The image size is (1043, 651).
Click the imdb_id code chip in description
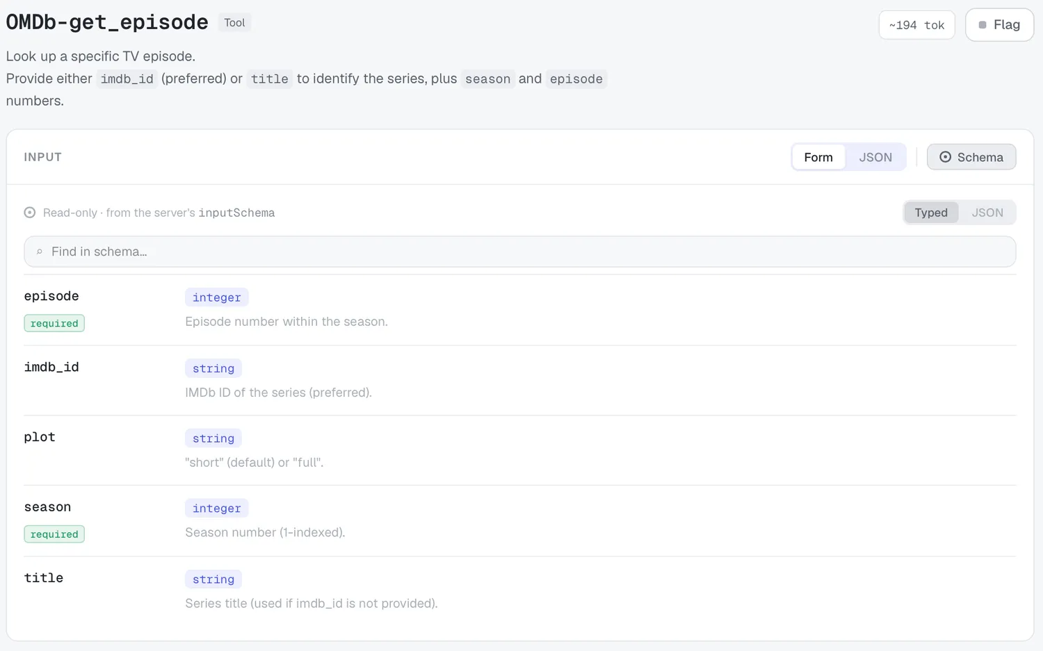[x=127, y=79]
